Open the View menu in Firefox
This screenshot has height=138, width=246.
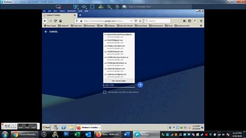[55, 11]
